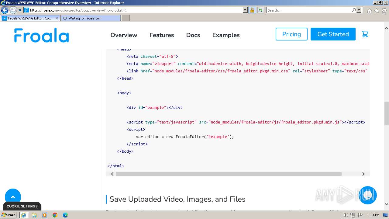This screenshot has height=219, width=389.
Task: Open the recent pages dropdown arrow
Action: tap(20, 10)
